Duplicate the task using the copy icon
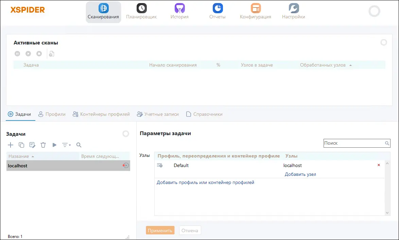Viewport: 399px width, 240px height. click(21, 145)
